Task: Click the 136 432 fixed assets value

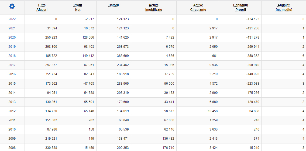Action: tap(168, 139)
